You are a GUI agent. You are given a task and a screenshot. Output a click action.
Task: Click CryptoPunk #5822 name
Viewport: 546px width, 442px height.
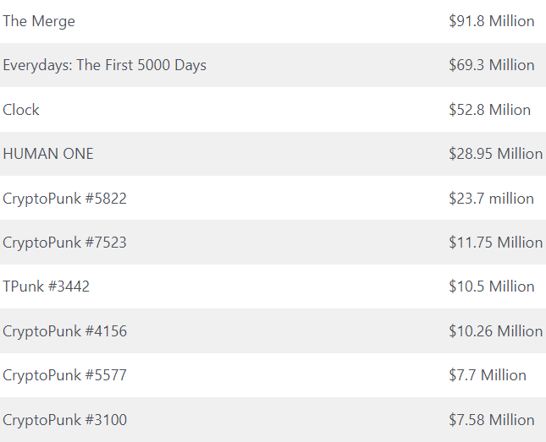pyautogui.click(x=65, y=199)
